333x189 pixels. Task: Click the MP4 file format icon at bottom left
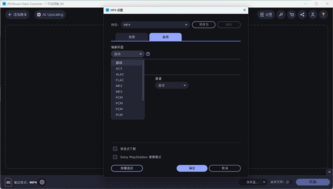(8, 182)
